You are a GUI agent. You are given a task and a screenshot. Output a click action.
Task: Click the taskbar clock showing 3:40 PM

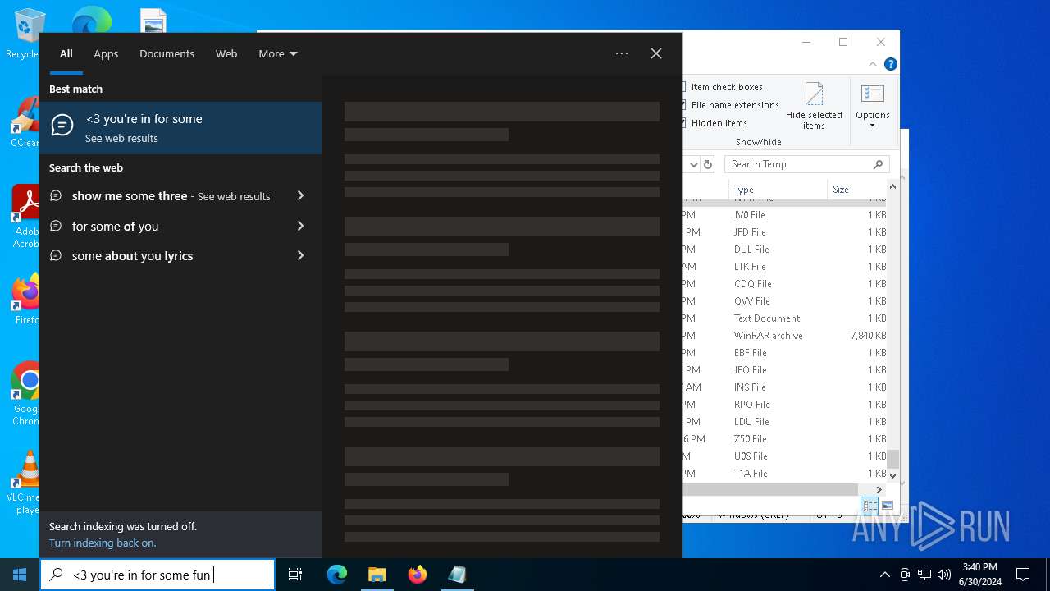979,575
